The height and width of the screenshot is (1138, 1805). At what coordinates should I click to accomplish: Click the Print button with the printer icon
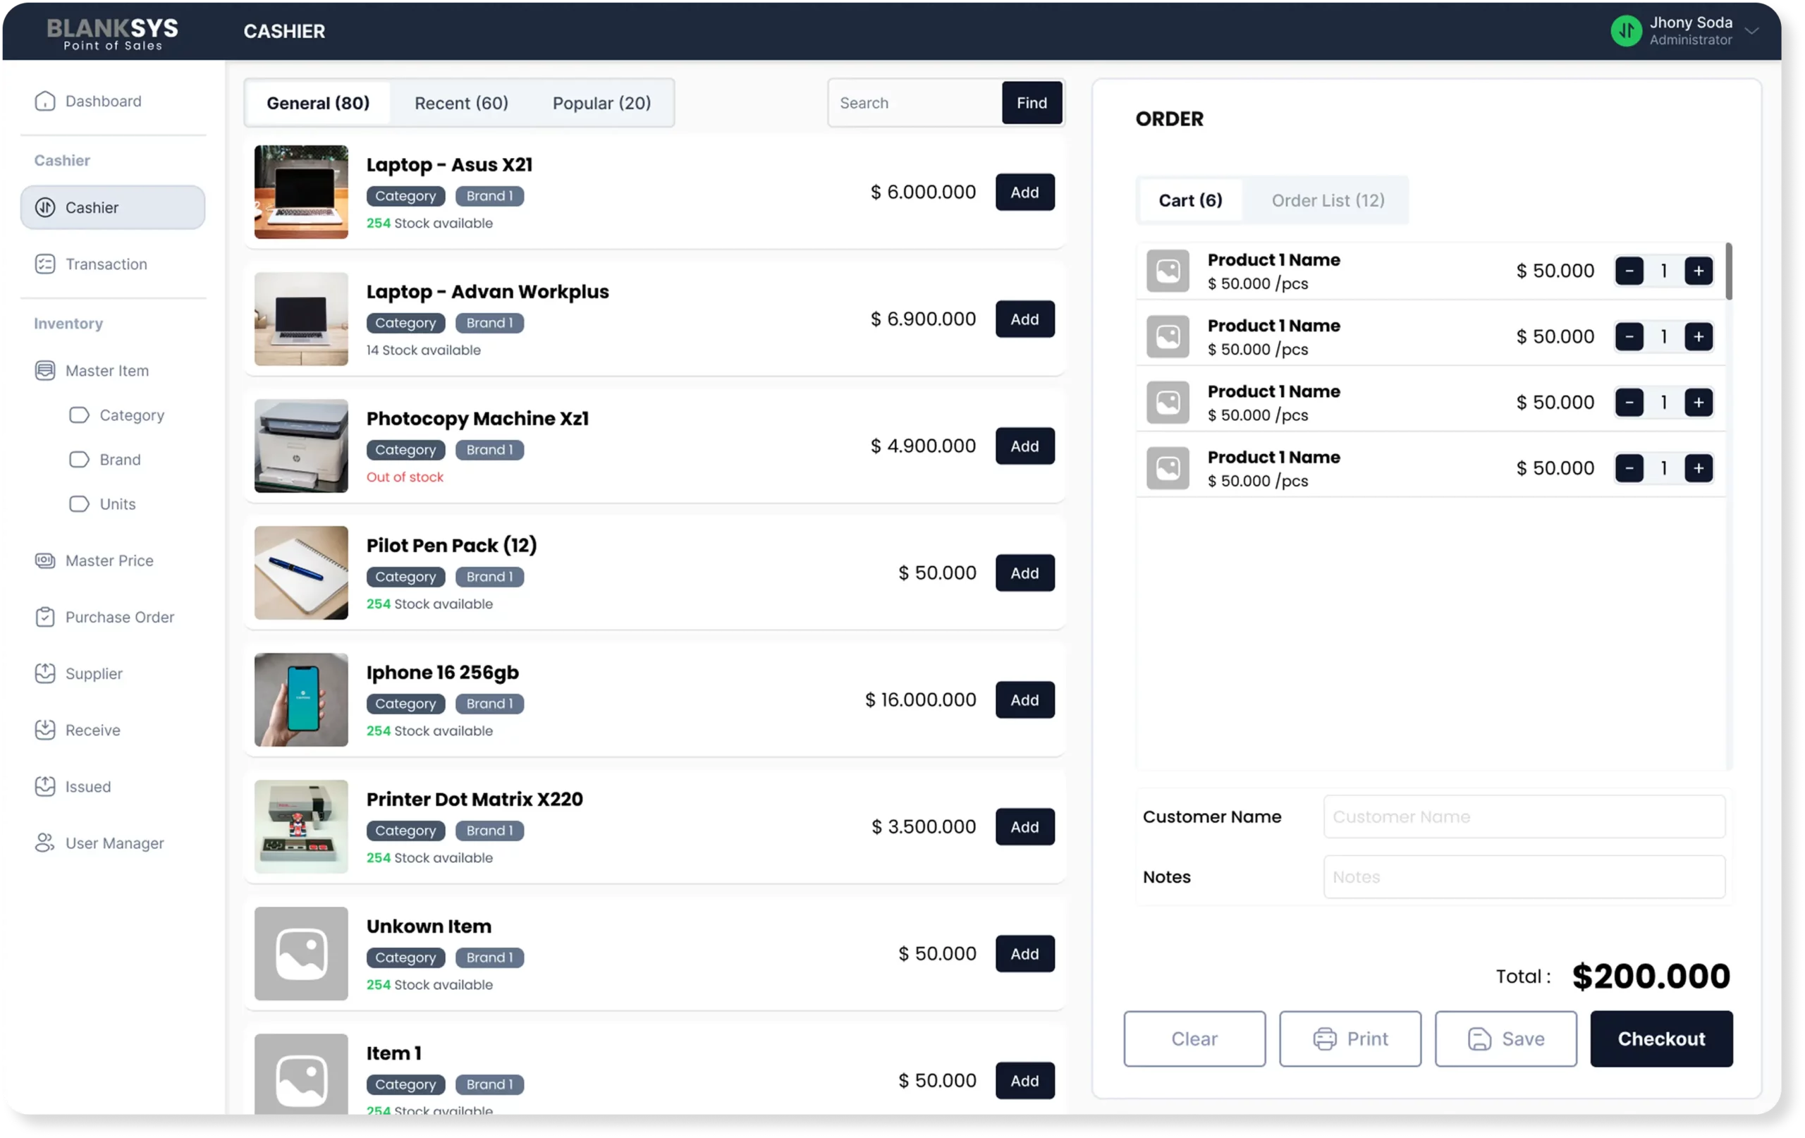[1350, 1039]
